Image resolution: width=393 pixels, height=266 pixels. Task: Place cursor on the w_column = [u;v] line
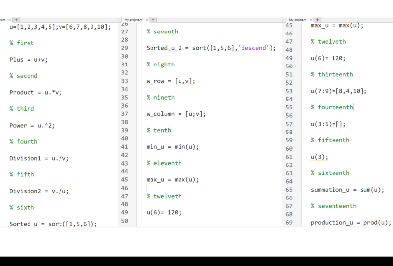tap(176, 114)
